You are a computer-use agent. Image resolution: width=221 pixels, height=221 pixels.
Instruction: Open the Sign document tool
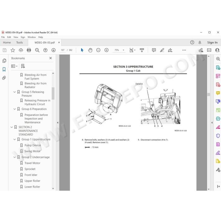click(170, 50)
